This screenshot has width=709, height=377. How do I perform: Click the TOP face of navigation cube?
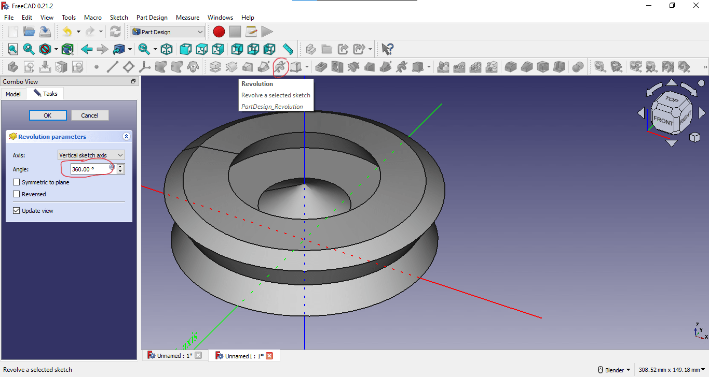point(672,99)
